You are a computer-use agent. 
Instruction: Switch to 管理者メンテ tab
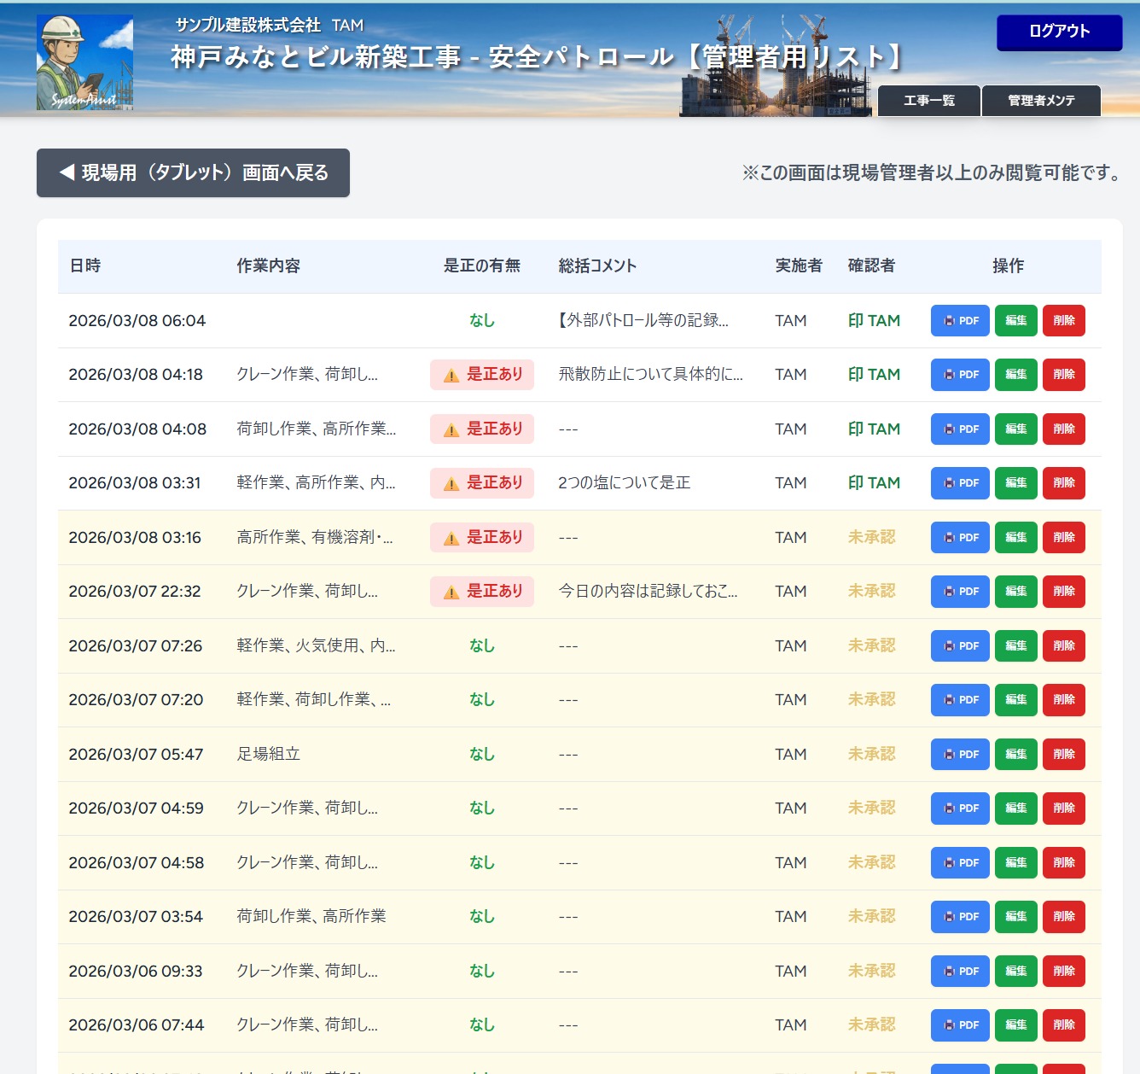1041,101
